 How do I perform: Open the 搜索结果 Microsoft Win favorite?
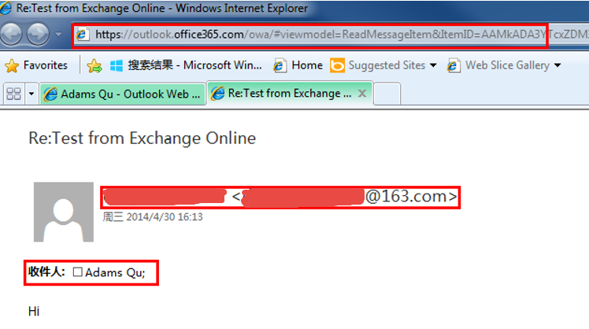186,65
